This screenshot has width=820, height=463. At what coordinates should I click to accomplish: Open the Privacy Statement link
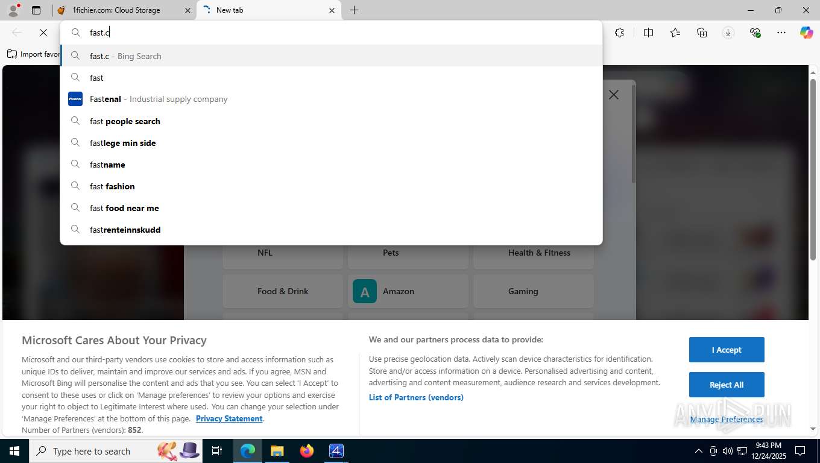(229, 418)
